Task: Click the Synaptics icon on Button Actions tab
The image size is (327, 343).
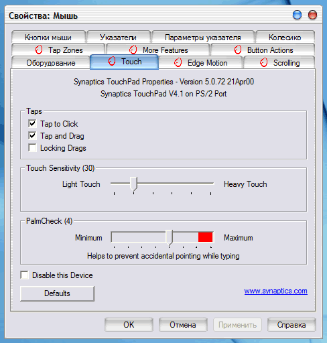Action: point(238,50)
